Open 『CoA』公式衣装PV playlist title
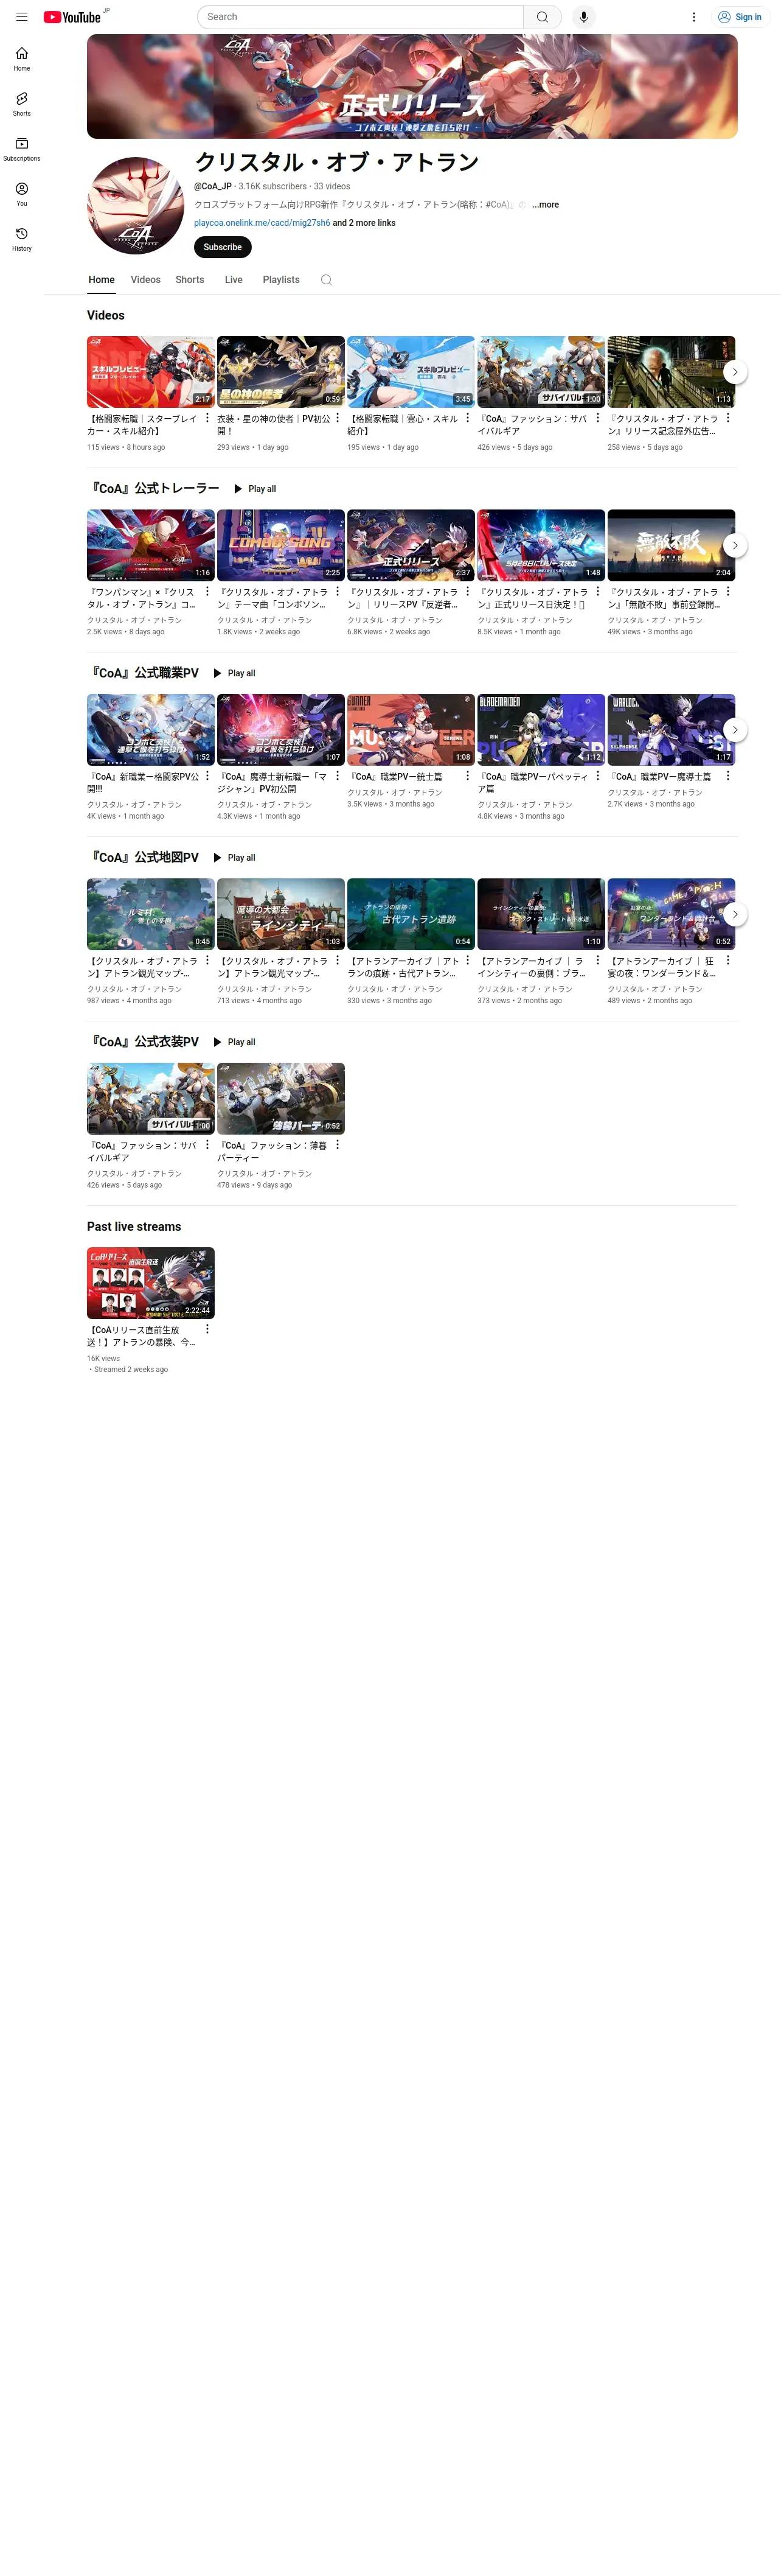 point(144,1042)
